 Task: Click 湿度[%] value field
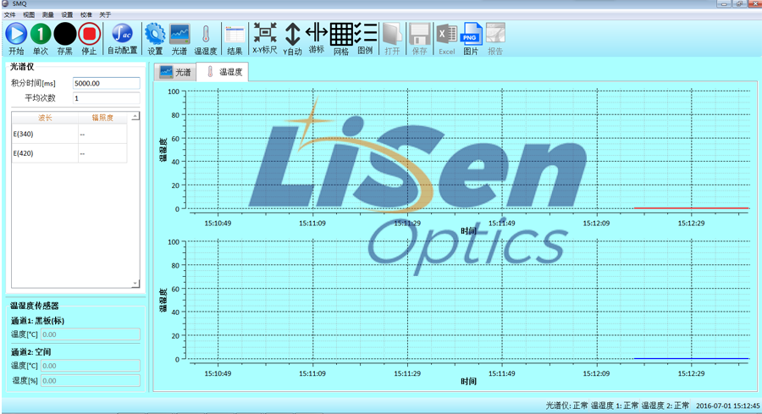coord(91,380)
